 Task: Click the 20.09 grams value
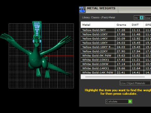(121, 39)
